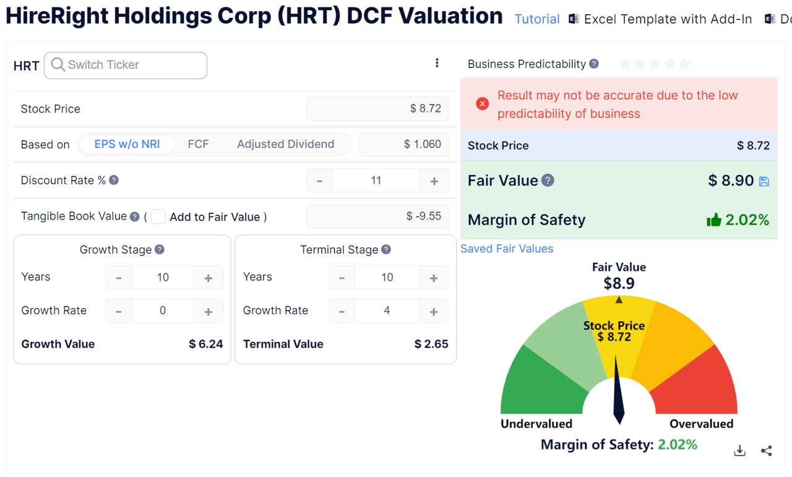This screenshot has height=477, width=792.
Task: Select the EPS w/o NRI tab
Action: click(127, 144)
